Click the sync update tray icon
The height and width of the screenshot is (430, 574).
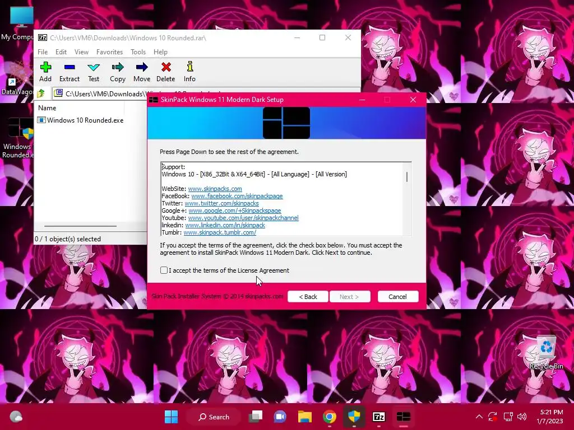click(493, 417)
